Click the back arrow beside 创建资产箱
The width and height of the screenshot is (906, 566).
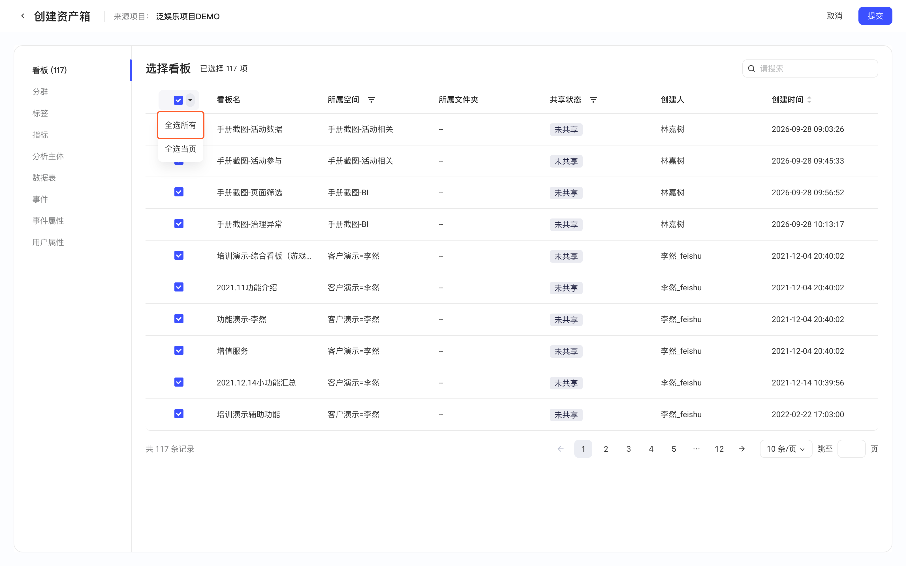pos(23,16)
